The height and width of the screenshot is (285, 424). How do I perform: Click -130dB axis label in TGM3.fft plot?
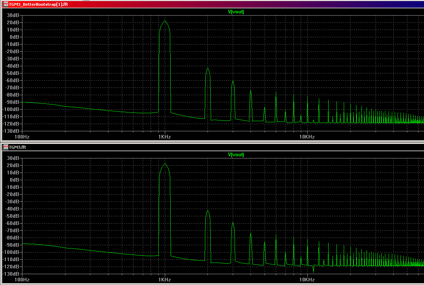[11, 274]
